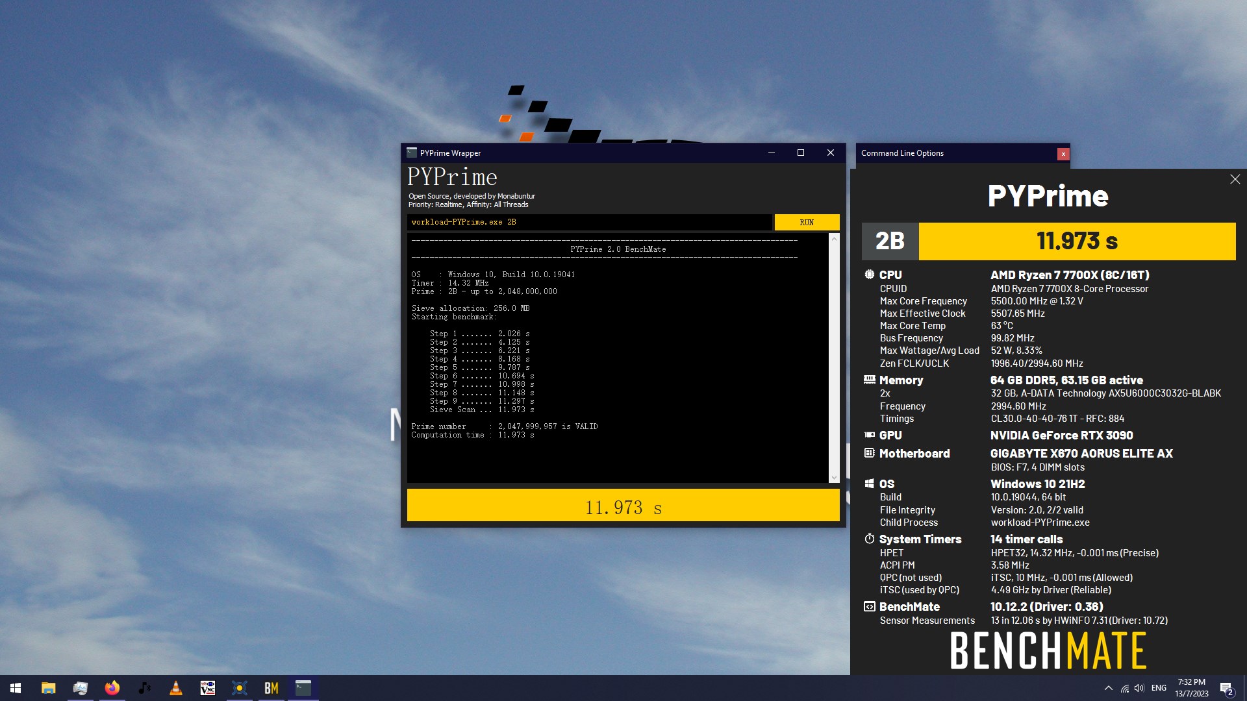1247x701 pixels.
Task: Click the HPET32, 14.32 MHz timer value
Action: (x=1074, y=553)
